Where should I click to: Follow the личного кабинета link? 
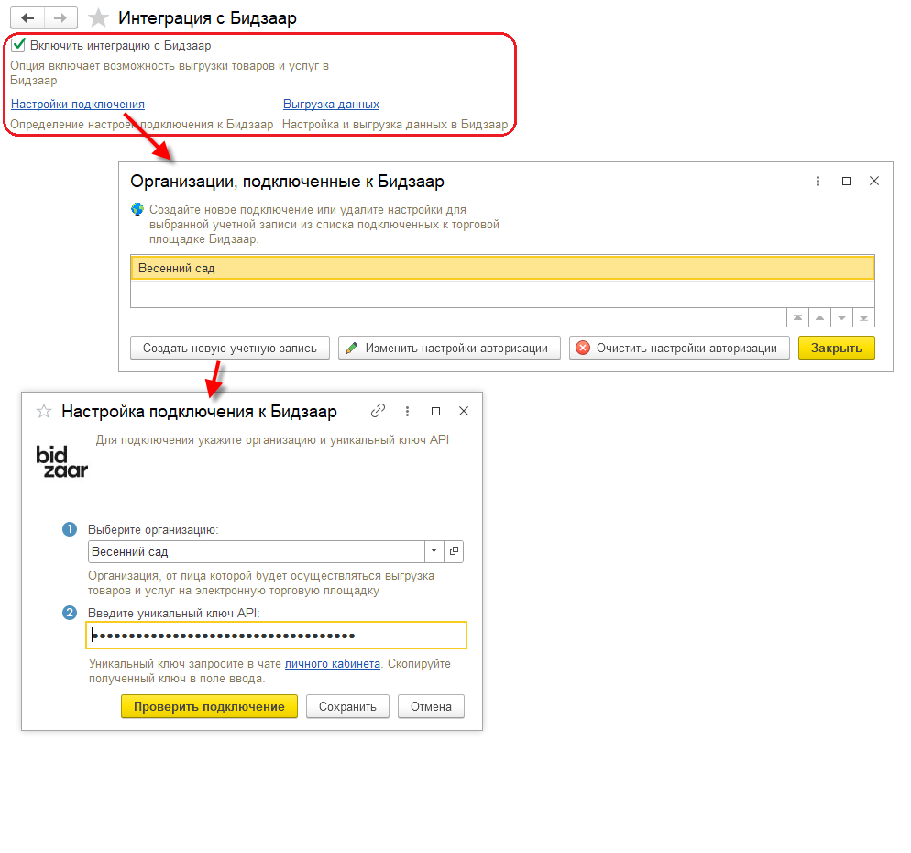tap(333, 663)
